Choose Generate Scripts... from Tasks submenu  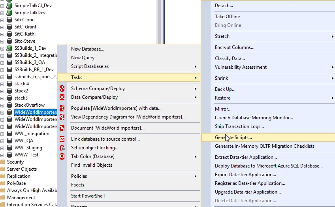click(233, 137)
